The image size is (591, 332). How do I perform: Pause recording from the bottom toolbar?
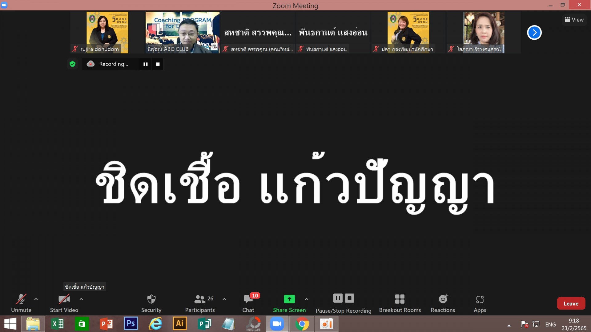pos(338,298)
